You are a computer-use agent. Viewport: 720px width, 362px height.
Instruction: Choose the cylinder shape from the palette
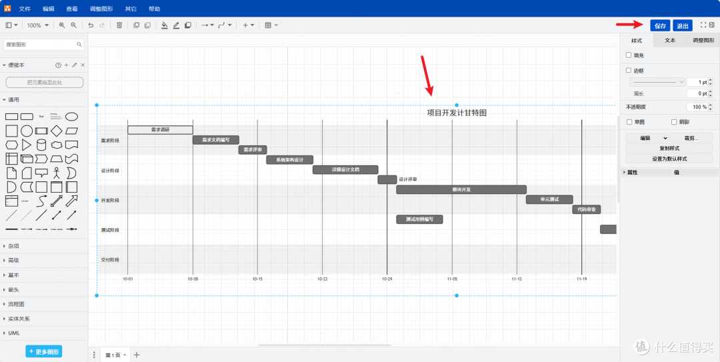(41, 145)
